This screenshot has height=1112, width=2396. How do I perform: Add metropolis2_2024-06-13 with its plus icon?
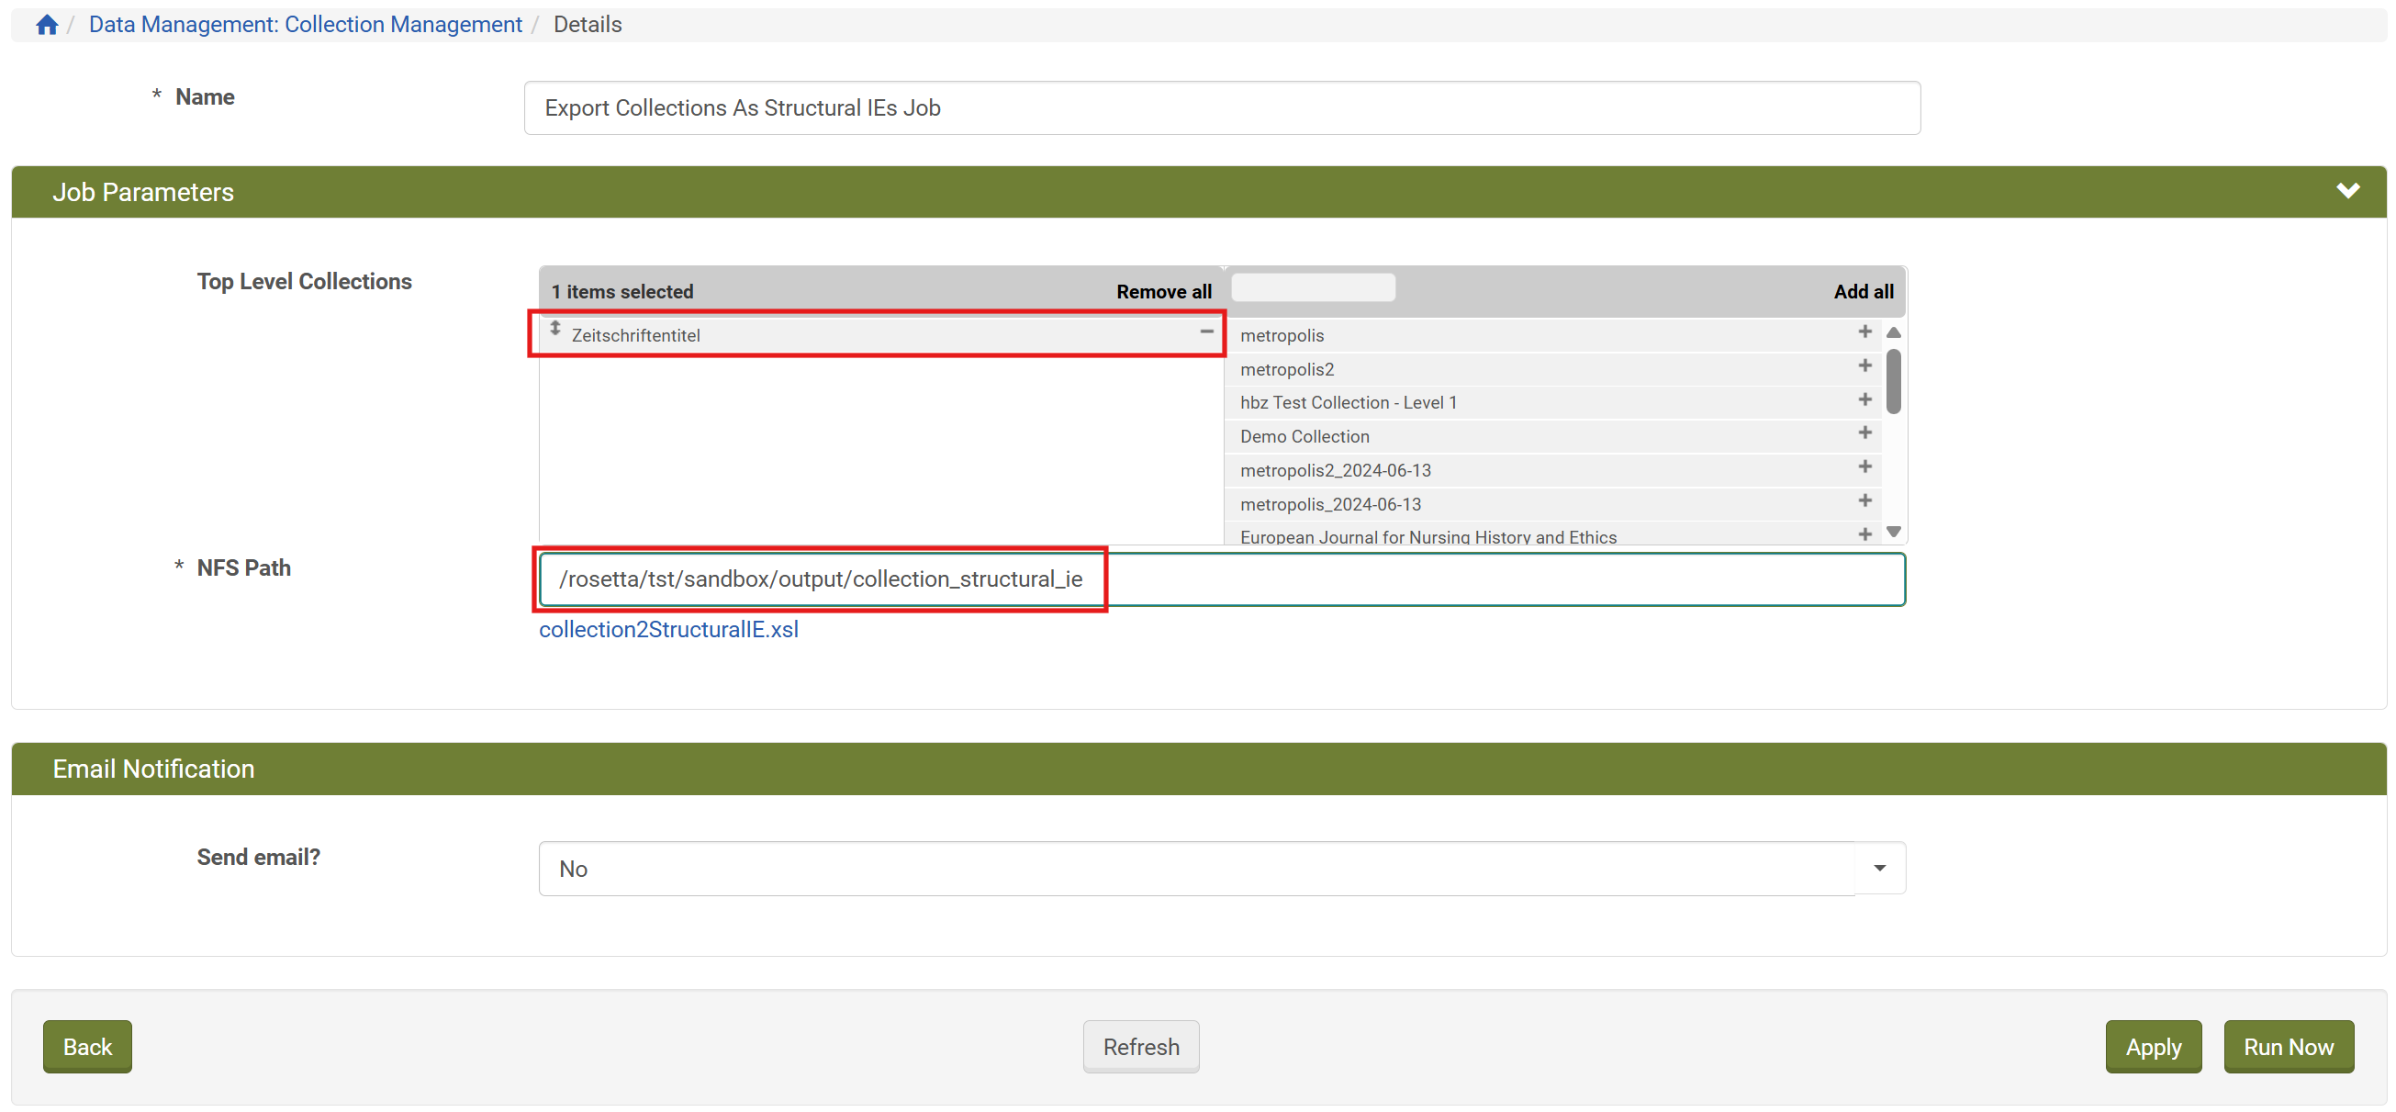point(1864,466)
